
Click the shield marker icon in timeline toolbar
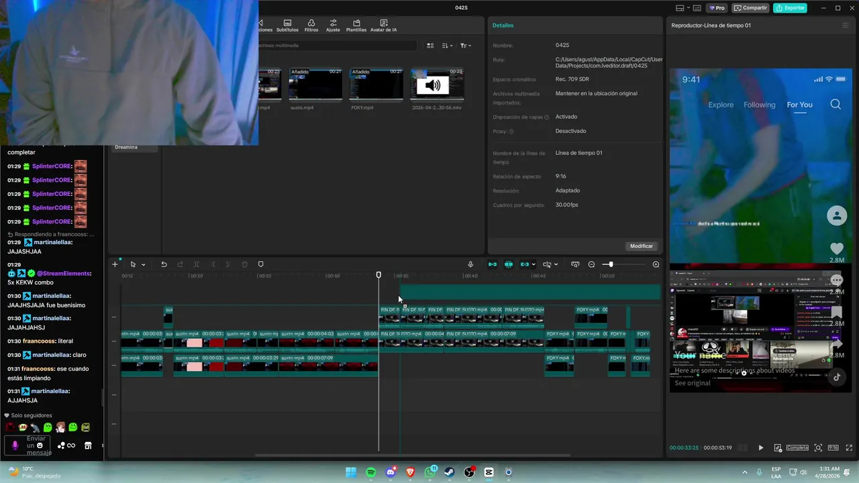point(261,264)
